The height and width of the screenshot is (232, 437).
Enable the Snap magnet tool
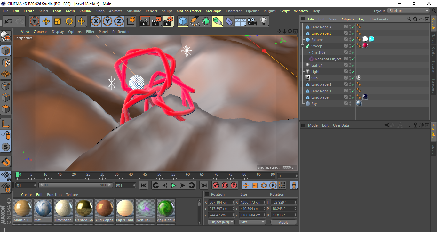coord(6,162)
